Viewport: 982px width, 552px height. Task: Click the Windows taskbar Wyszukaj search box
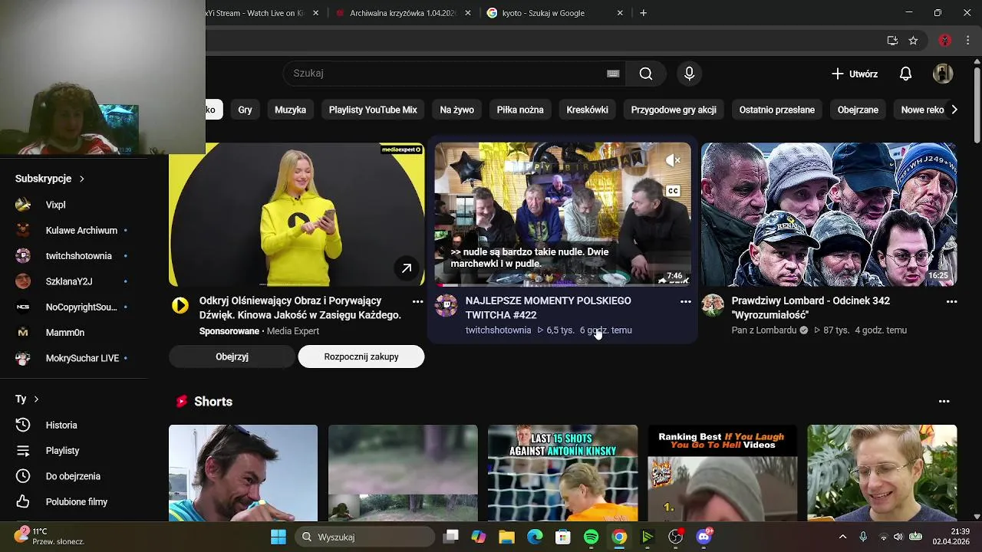click(367, 537)
